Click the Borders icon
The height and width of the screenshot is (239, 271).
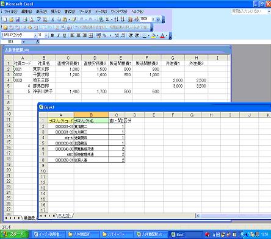point(144,35)
